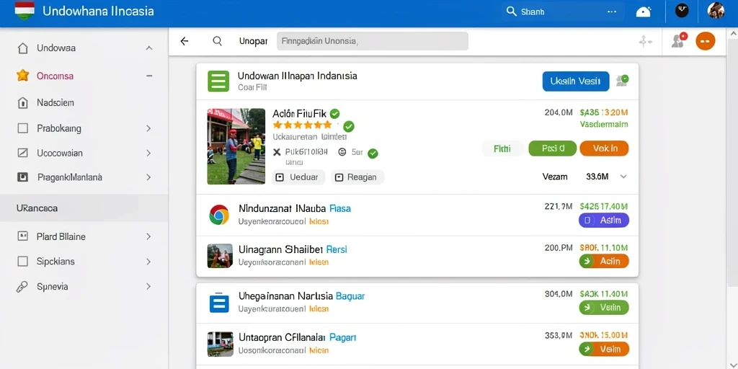This screenshot has height=369, width=738.
Task: Click the dark square icon beside PragenkiManlana
Action: (22, 177)
